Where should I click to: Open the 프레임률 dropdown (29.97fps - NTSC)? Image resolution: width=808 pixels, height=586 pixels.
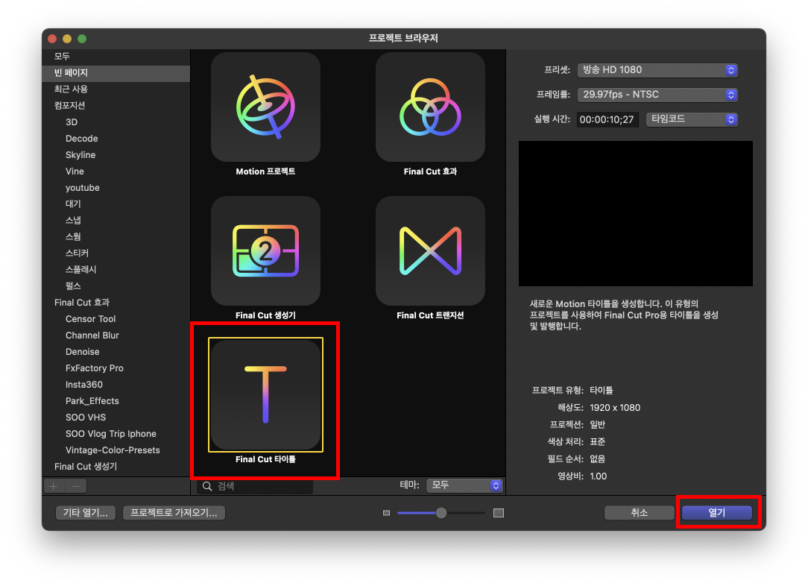[657, 95]
